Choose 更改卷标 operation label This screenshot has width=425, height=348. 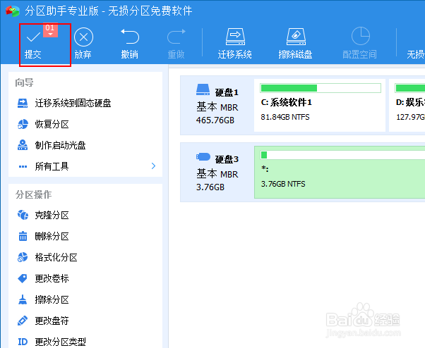pos(52,278)
